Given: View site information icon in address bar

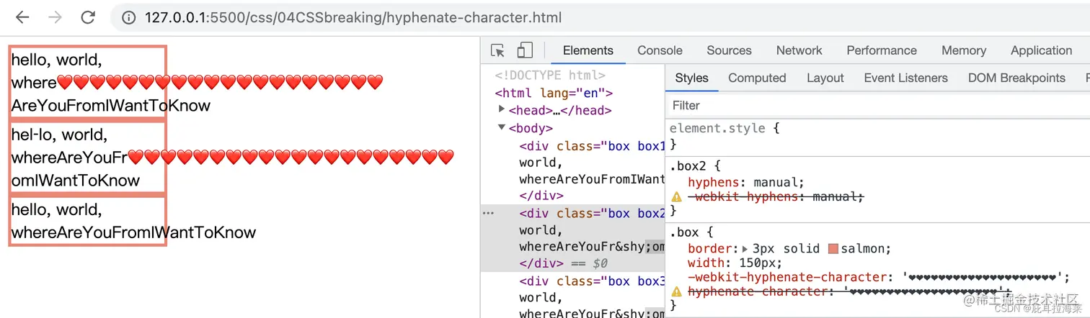Looking at the screenshot, I should [x=128, y=17].
